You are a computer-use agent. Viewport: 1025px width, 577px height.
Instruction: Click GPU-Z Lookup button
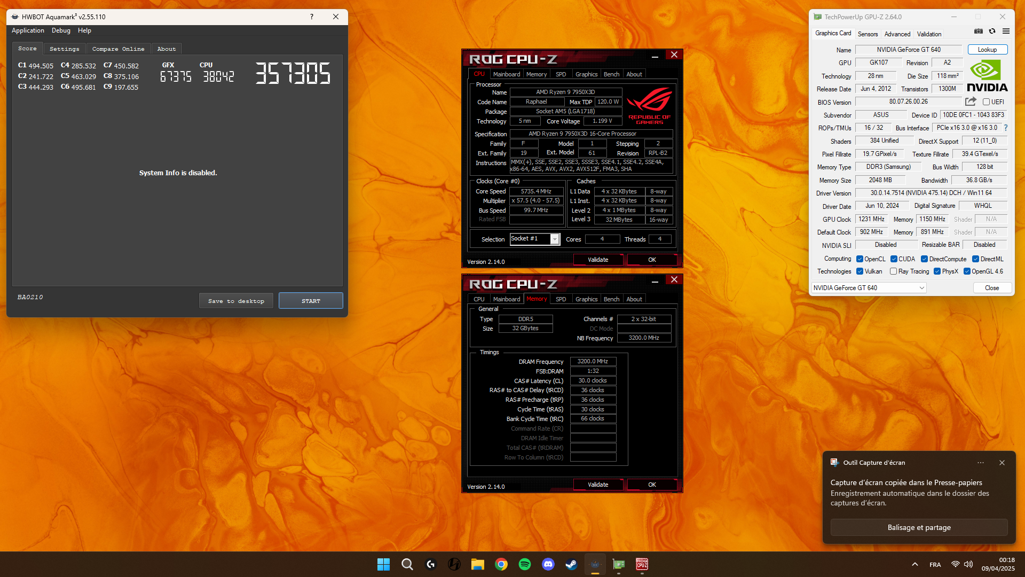(987, 49)
